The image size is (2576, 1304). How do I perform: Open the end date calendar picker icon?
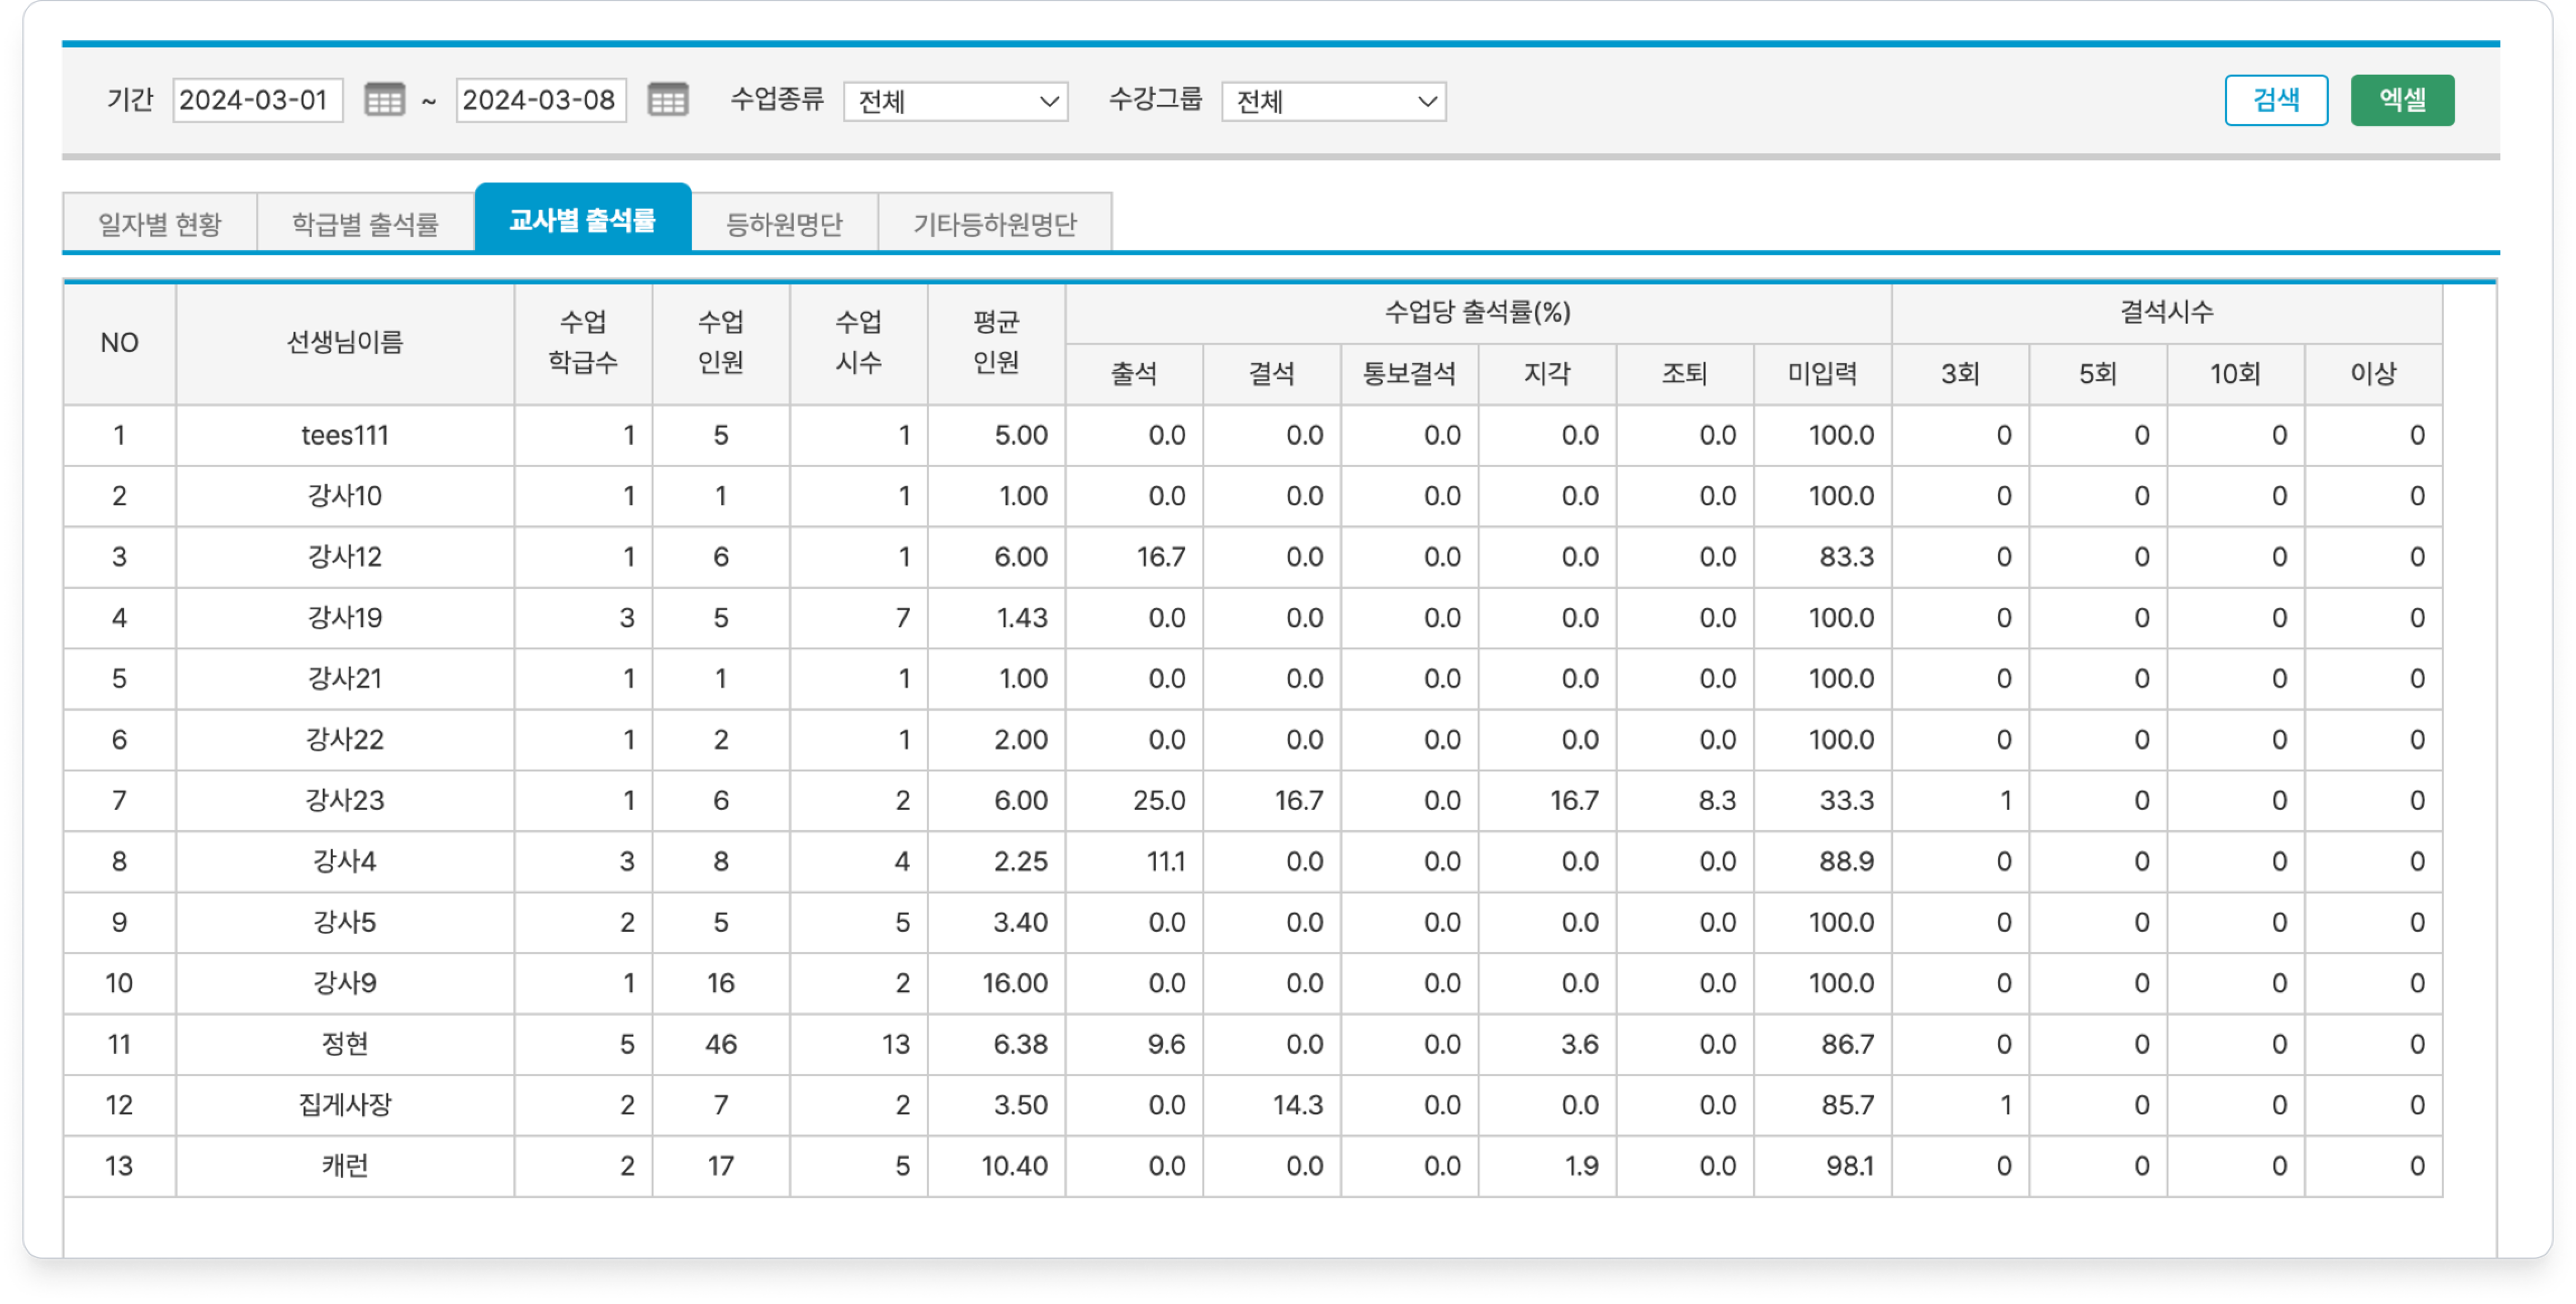667,100
